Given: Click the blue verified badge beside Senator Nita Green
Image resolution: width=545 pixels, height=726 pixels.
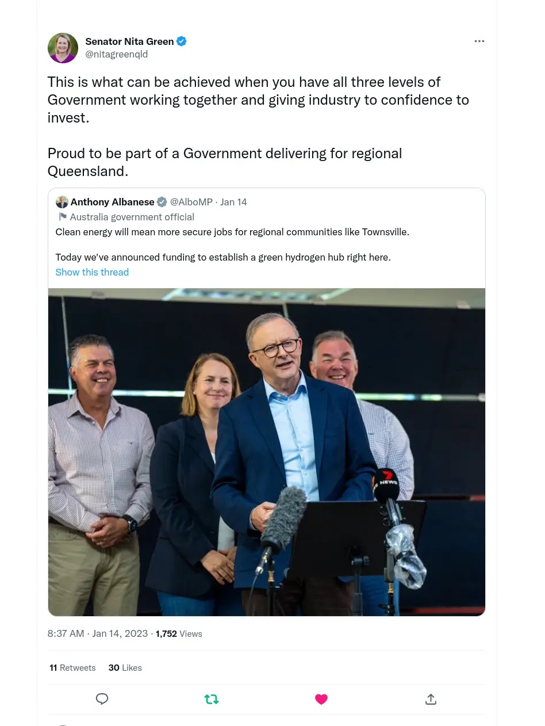Looking at the screenshot, I should (182, 41).
